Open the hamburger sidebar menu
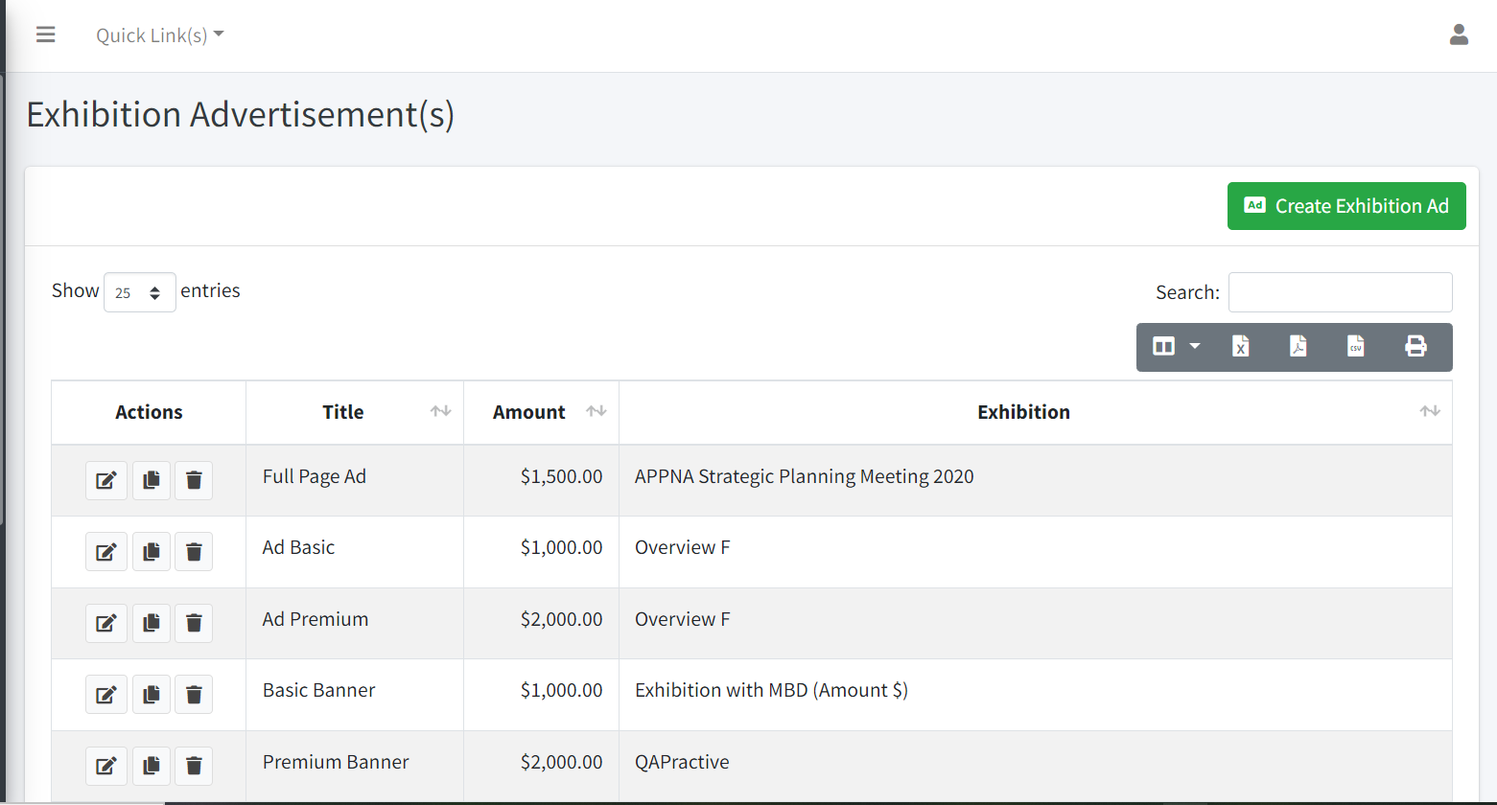 [45, 35]
